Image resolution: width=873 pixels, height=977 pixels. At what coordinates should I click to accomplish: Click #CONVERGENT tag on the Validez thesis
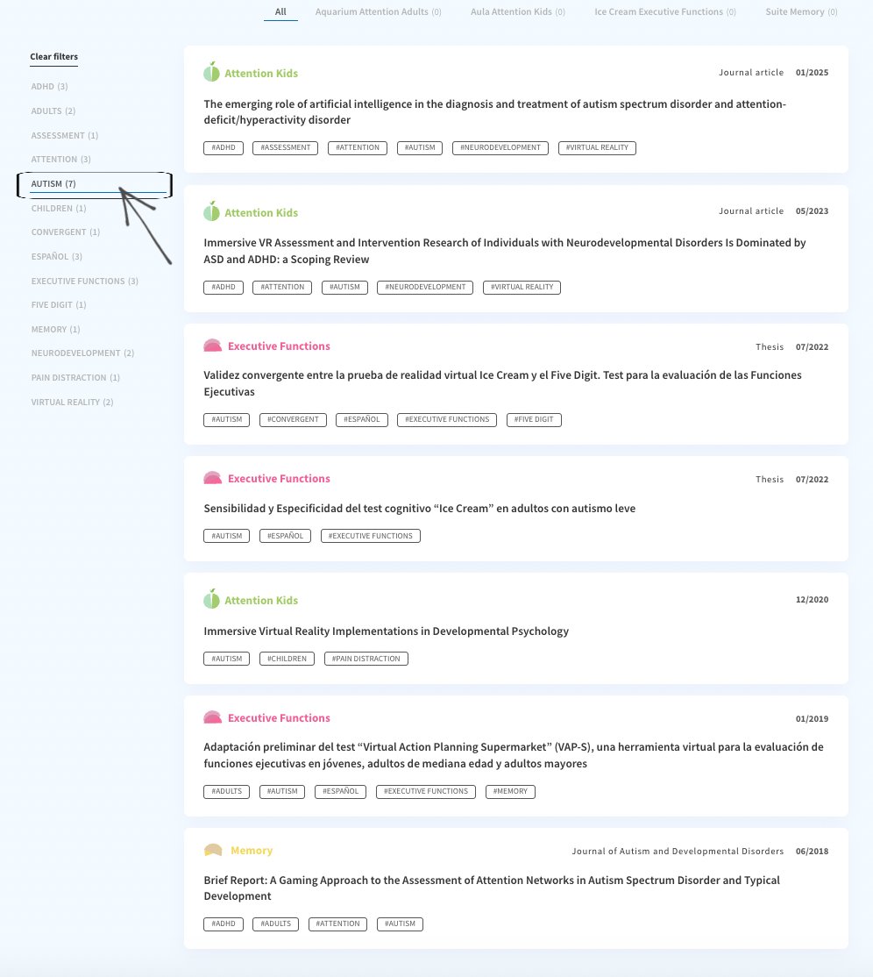click(293, 419)
